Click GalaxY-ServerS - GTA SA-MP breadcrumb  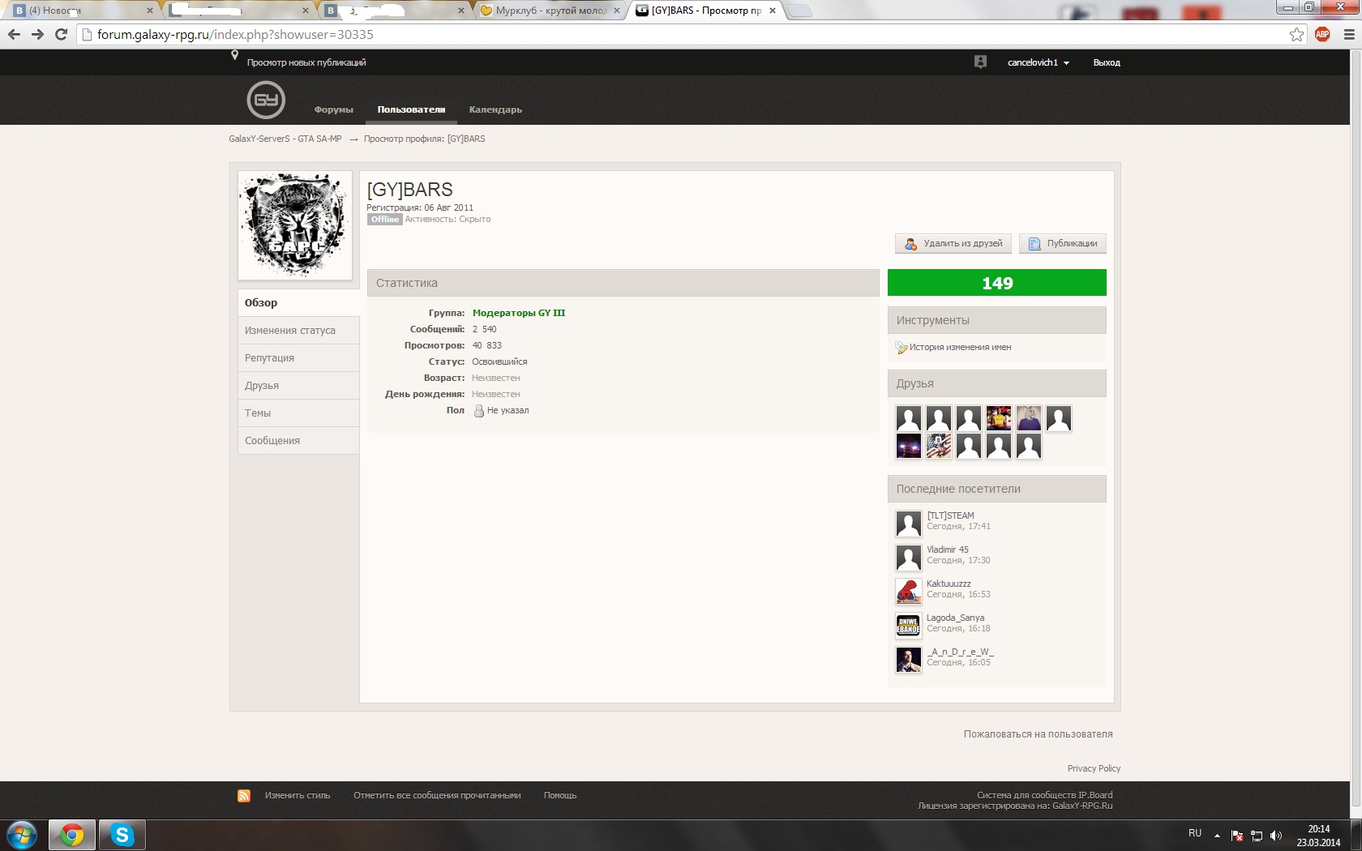click(x=285, y=139)
